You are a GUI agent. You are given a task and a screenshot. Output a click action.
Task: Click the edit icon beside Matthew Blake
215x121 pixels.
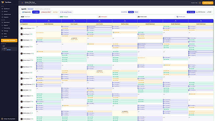(31, 113)
